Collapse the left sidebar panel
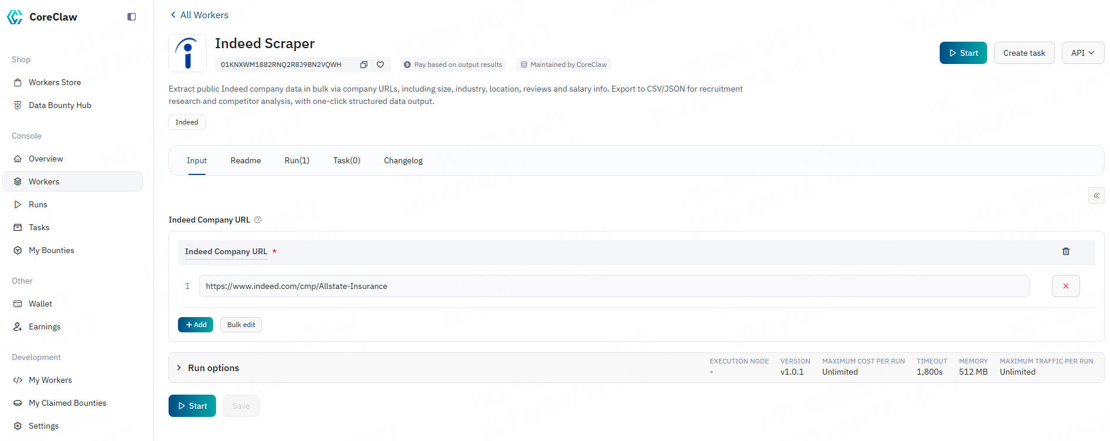The image size is (1110, 441). click(132, 17)
